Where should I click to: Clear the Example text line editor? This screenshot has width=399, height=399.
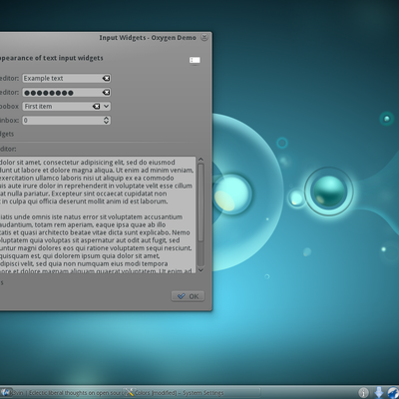106,78
